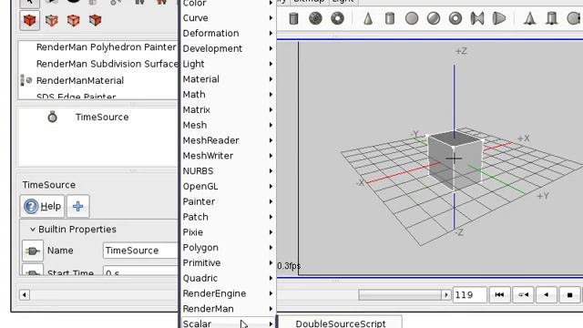
Task: Create a quadric cone primitive
Action: click(x=368, y=18)
